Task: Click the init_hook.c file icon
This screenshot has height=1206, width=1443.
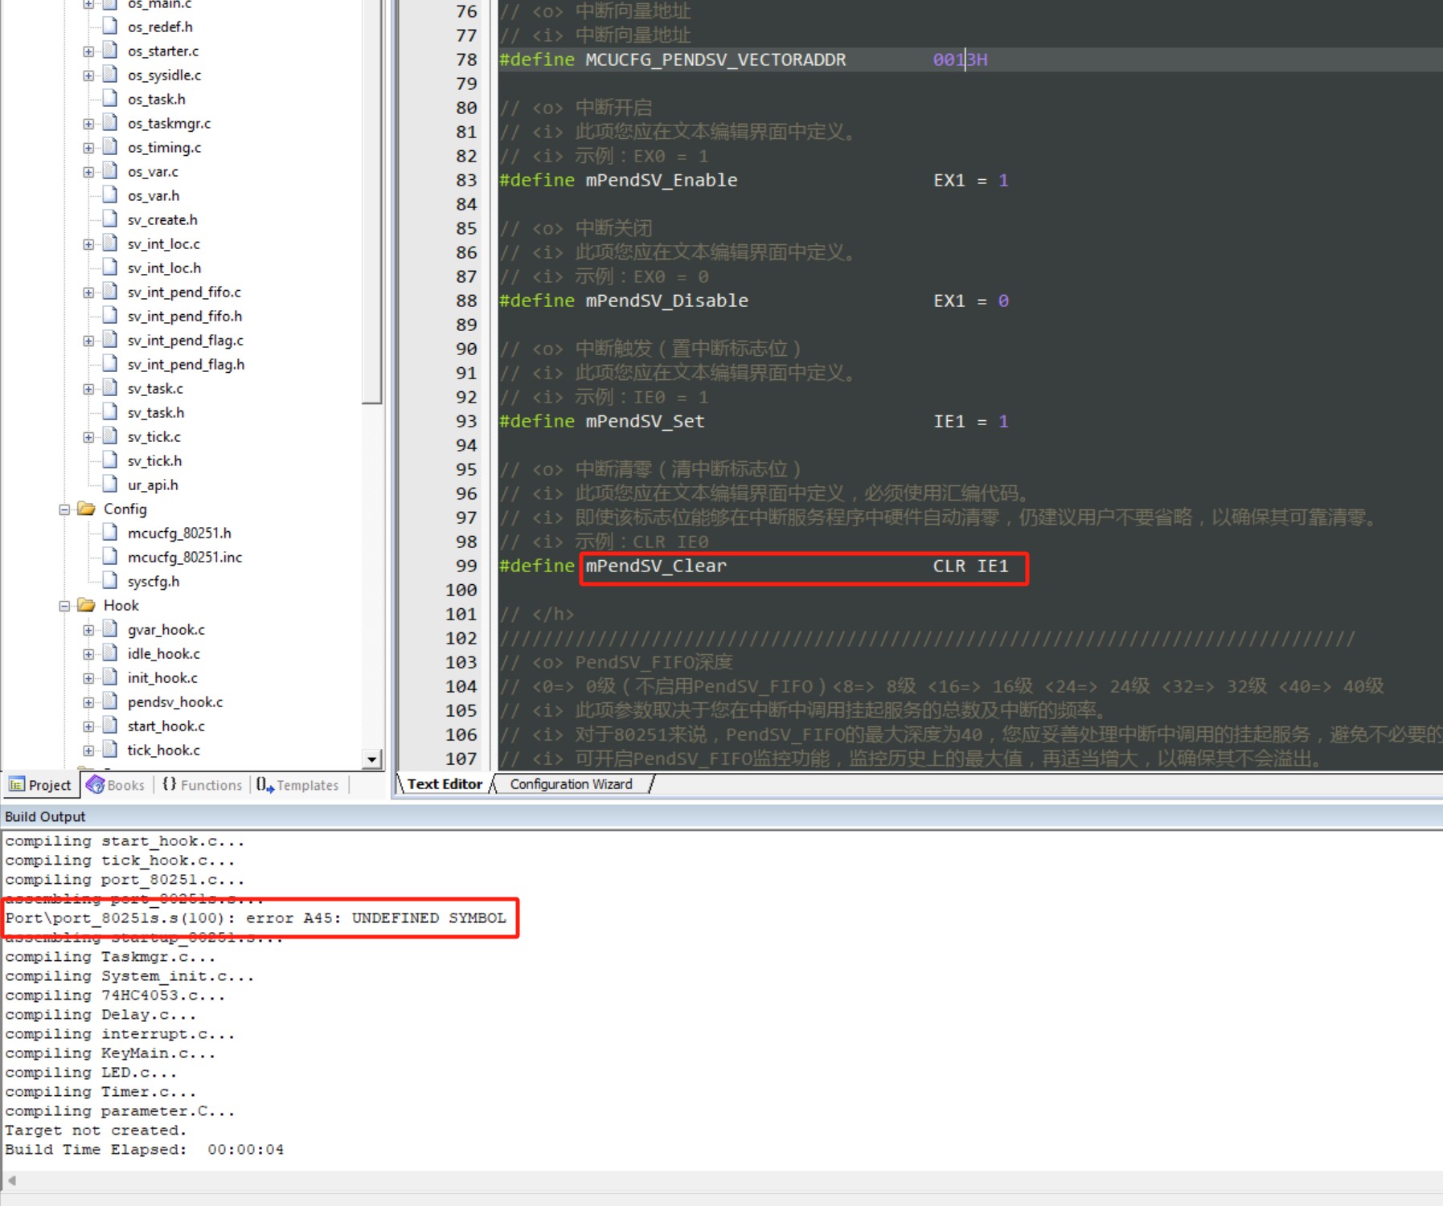Action: pos(110,677)
